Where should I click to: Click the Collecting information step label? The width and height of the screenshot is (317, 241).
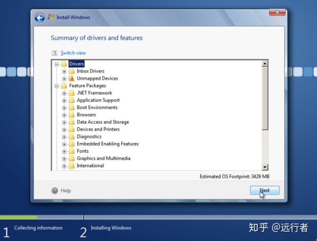[38, 228]
